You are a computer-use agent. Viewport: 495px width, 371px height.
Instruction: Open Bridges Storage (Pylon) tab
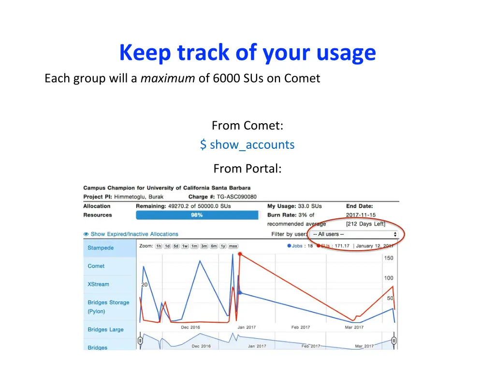110,307
